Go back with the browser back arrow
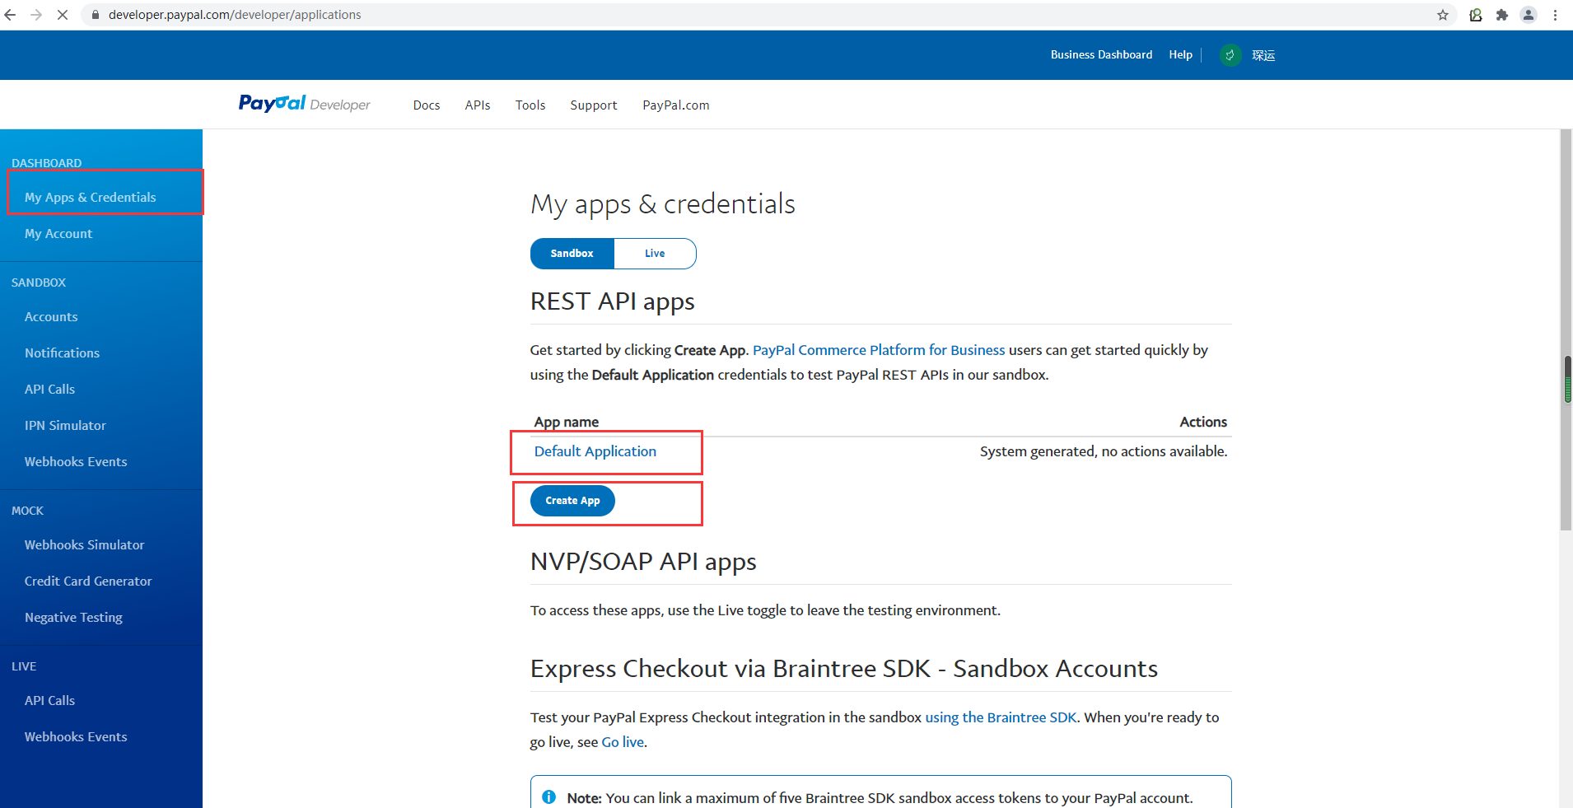This screenshot has height=808, width=1573. coord(11,15)
